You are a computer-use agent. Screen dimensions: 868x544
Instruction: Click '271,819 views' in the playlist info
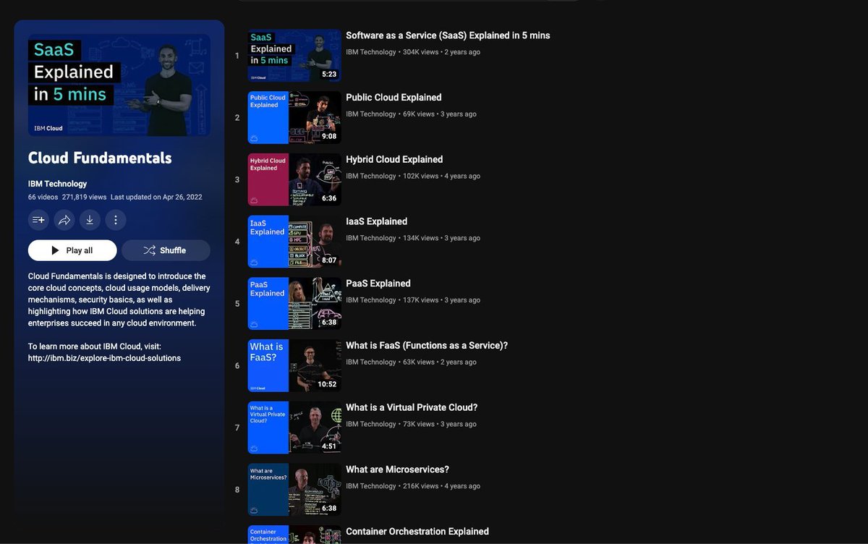[84, 197]
